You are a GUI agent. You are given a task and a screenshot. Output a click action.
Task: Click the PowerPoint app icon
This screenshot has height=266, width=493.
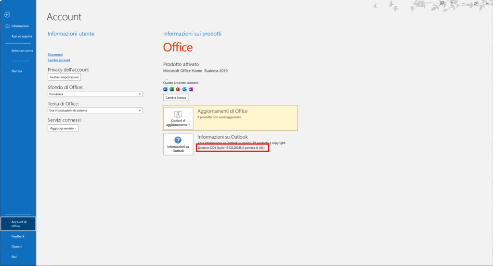pyautogui.click(x=178, y=89)
